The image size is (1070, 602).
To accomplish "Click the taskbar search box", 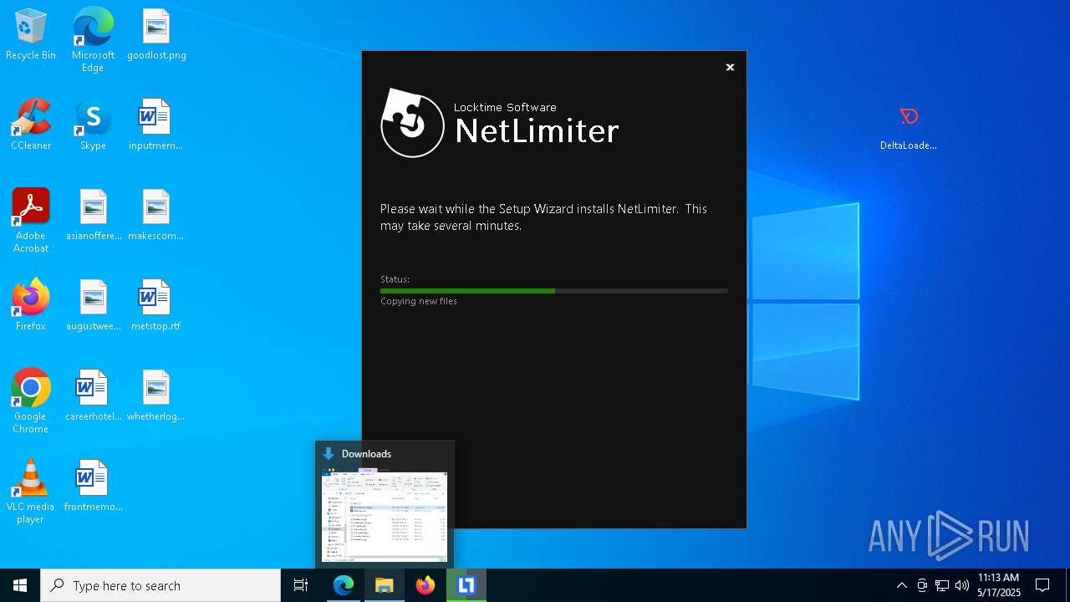I will (x=160, y=585).
